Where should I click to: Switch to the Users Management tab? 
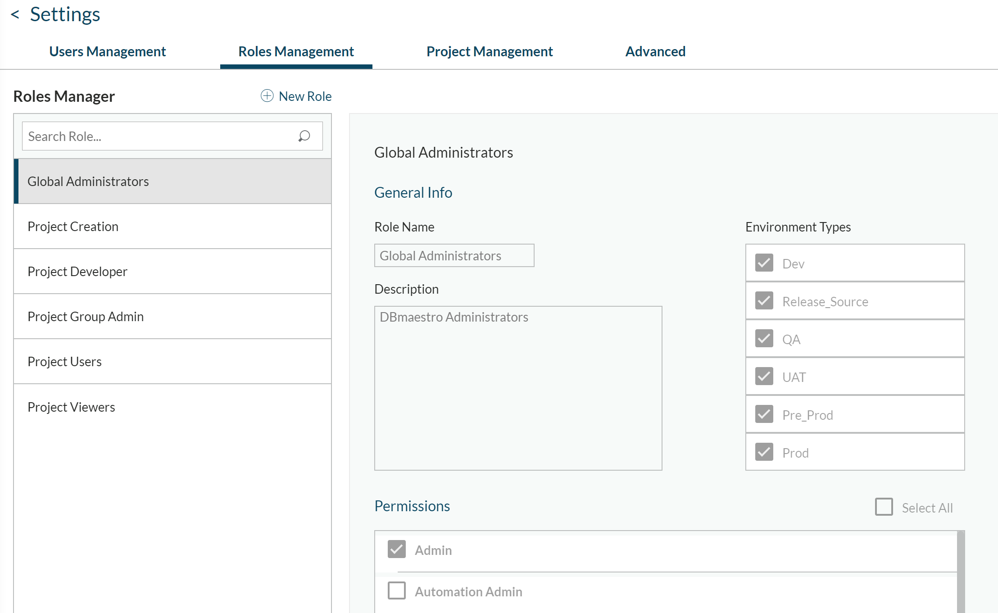tap(108, 51)
